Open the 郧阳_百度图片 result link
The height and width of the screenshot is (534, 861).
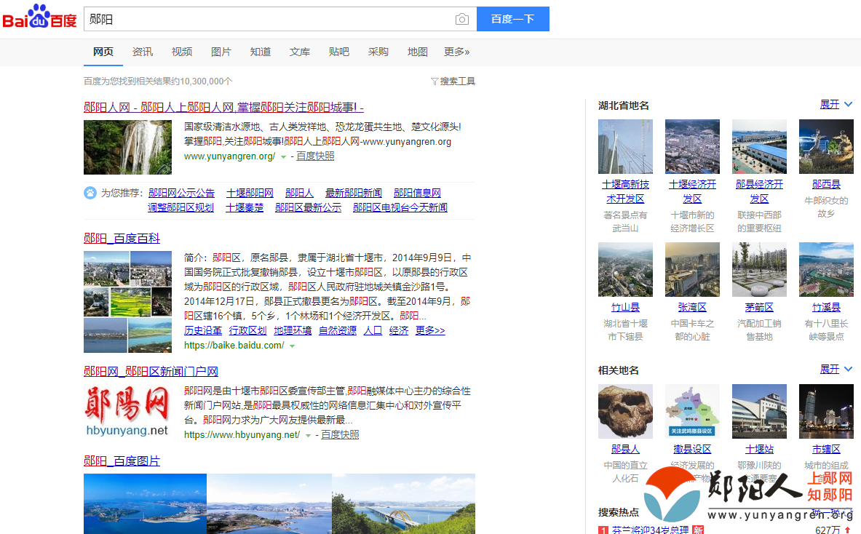click(x=122, y=461)
